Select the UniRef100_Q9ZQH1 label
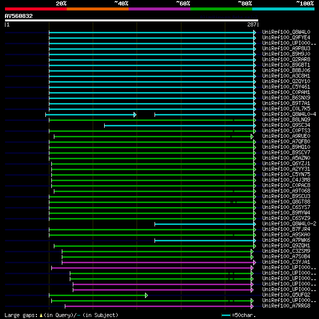The image size is (319, 319). click(x=286, y=245)
